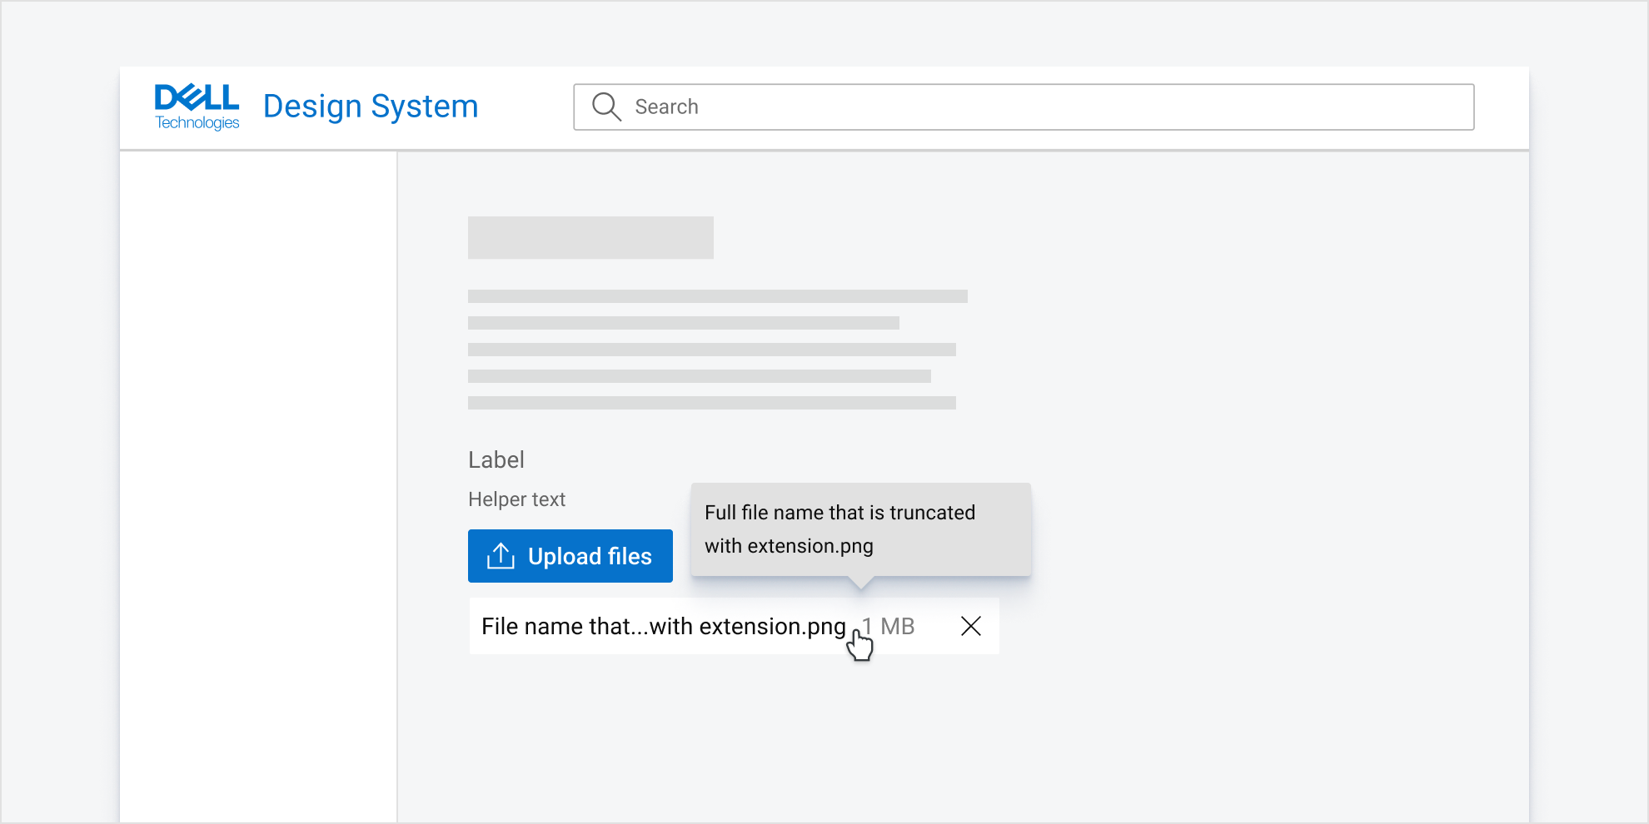Click the tooltip showing the full file name

(x=860, y=529)
